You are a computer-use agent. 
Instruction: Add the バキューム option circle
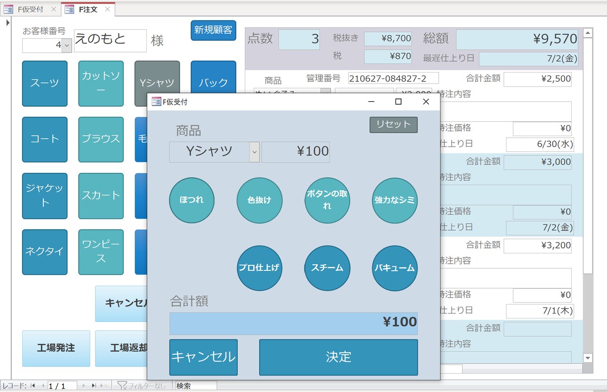tap(395, 268)
